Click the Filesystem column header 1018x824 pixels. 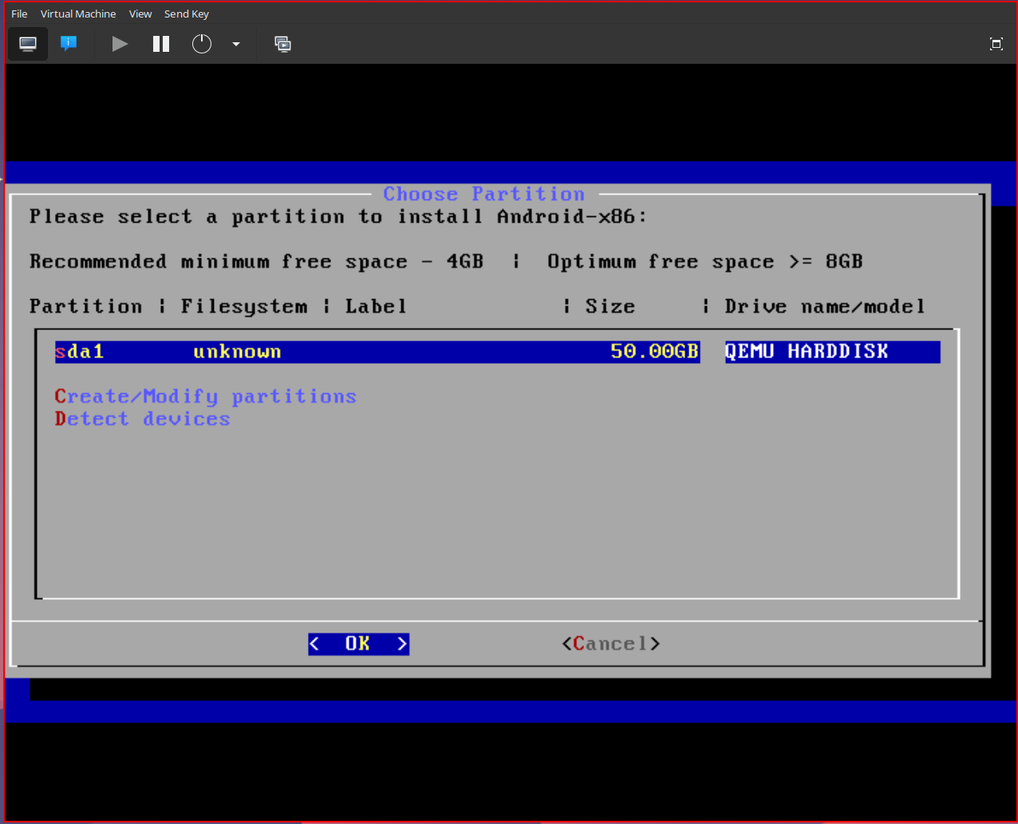[243, 306]
